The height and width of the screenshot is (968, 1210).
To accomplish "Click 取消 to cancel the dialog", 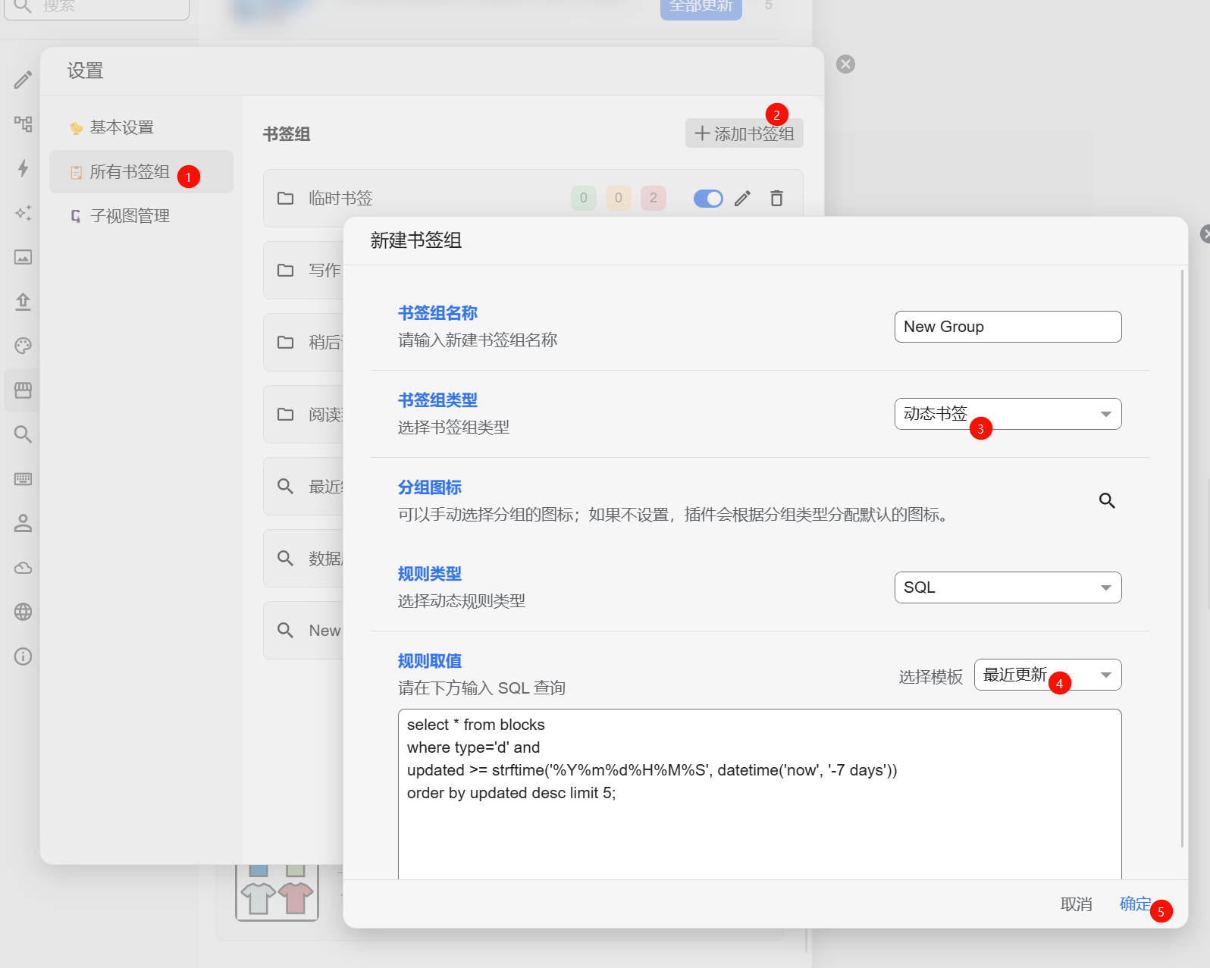I will click(x=1076, y=904).
